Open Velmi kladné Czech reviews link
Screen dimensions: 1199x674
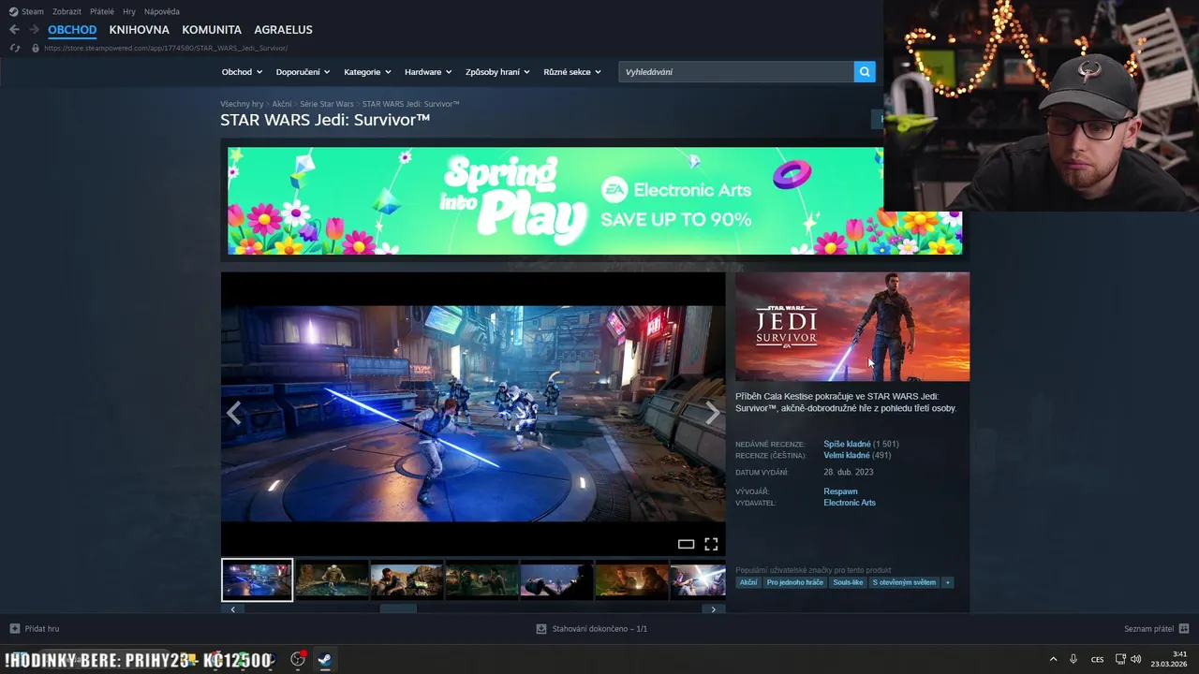[x=847, y=455]
